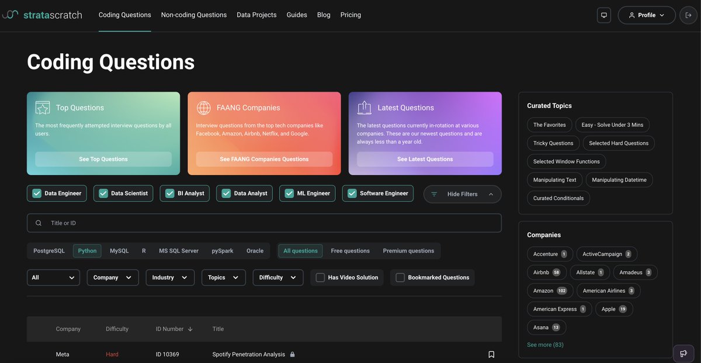701x363 pixels.
Task: Filter by Apple company chip
Action: [614, 309]
